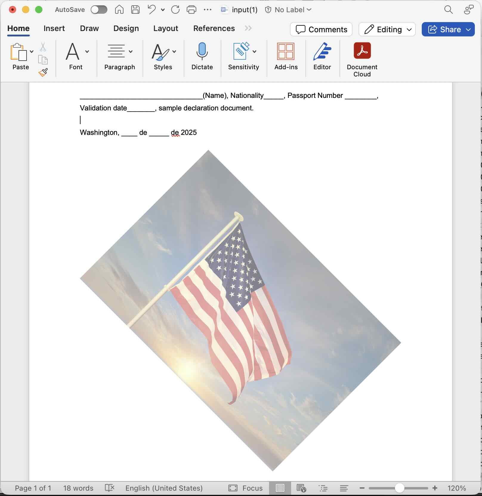
Task: Open the References tab
Action: [214, 28]
